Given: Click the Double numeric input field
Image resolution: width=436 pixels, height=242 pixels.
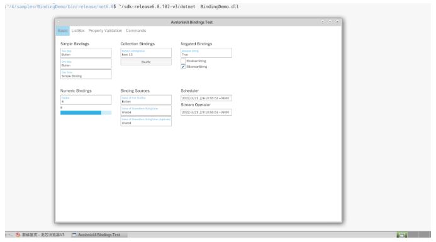Looking at the screenshot, I should (x=86, y=100).
